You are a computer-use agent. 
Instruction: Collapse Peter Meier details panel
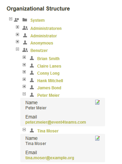coord(24,94)
